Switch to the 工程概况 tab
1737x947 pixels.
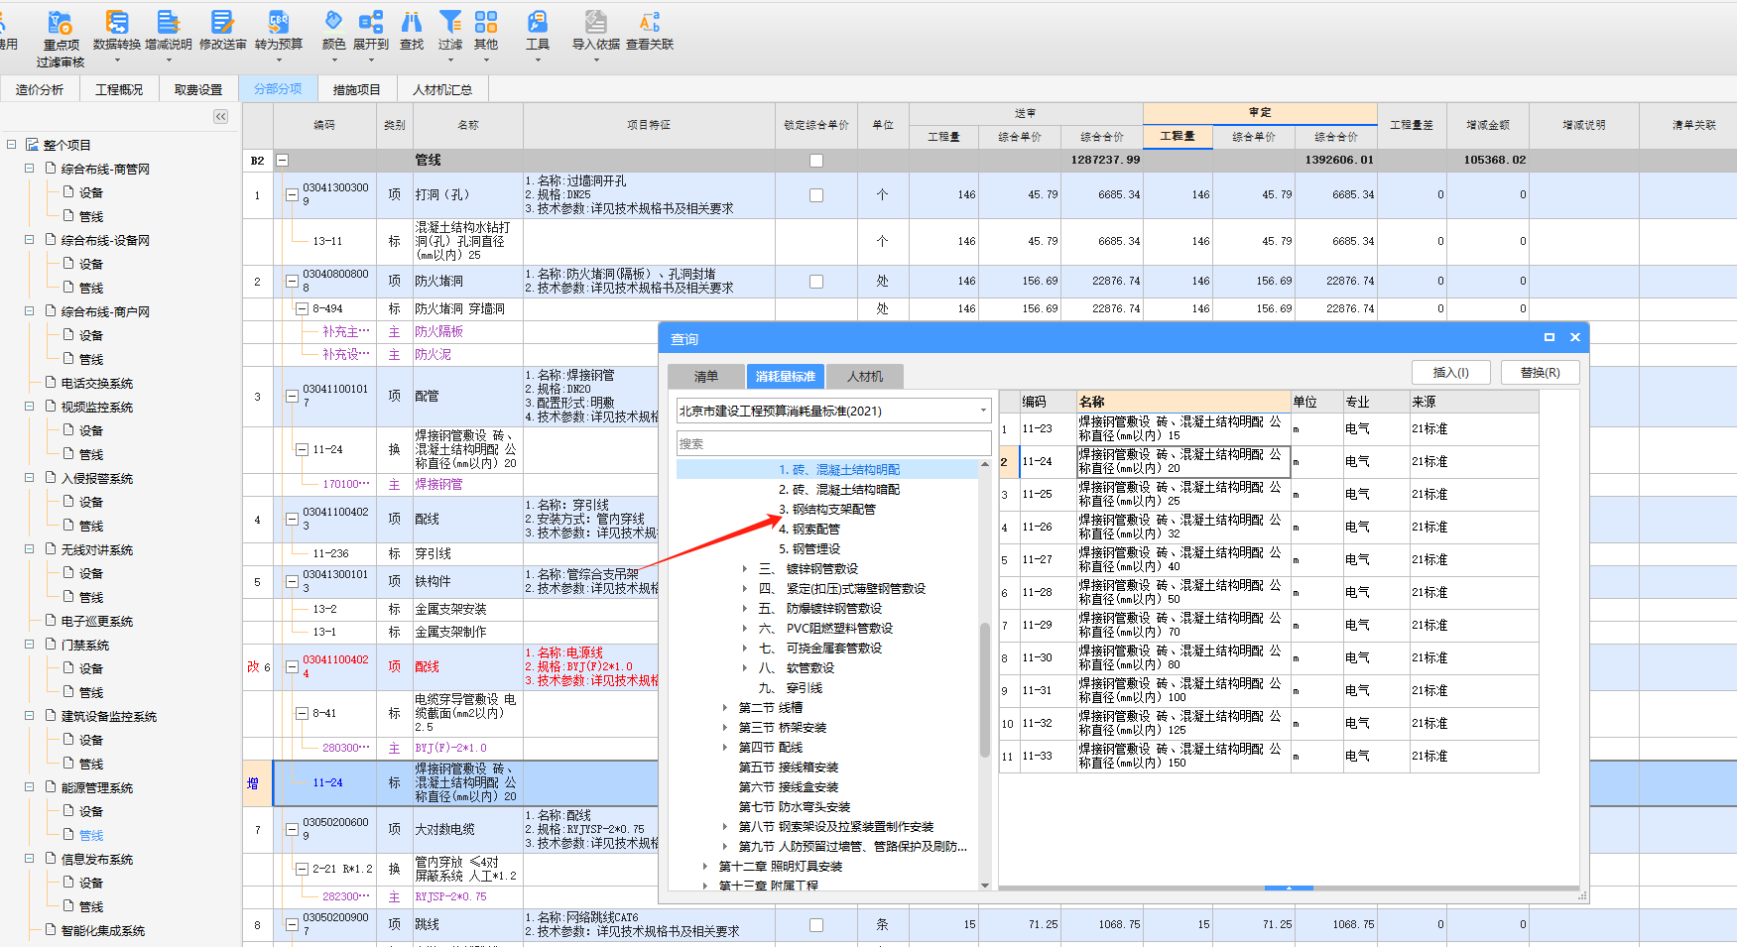pyautogui.click(x=119, y=89)
